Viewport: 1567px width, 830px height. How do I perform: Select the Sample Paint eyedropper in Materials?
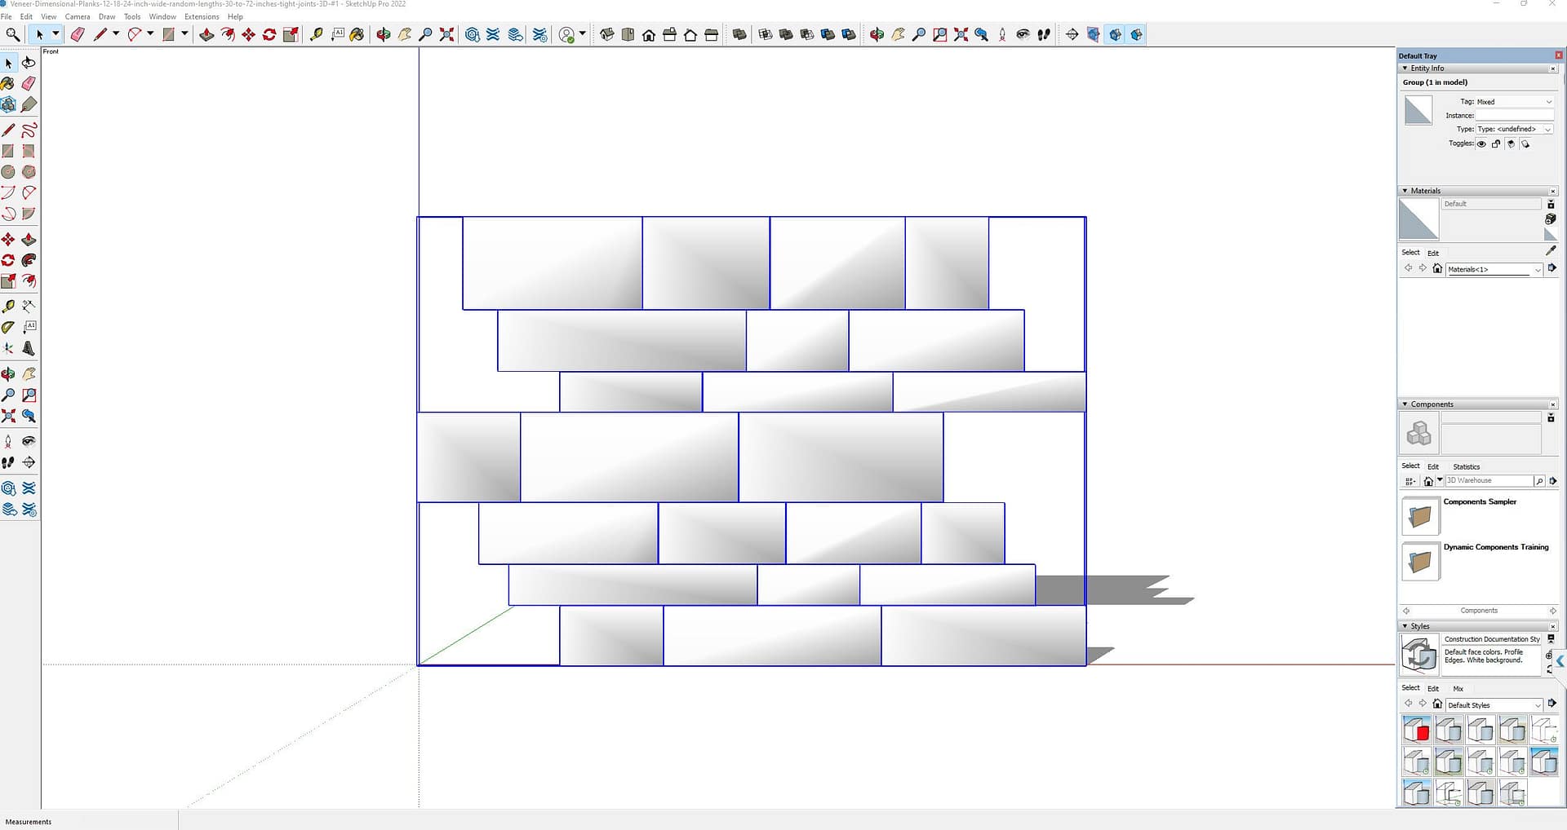coord(1551,251)
